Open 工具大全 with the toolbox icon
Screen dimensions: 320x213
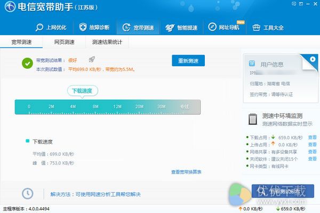pyautogui.click(x=268, y=27)
